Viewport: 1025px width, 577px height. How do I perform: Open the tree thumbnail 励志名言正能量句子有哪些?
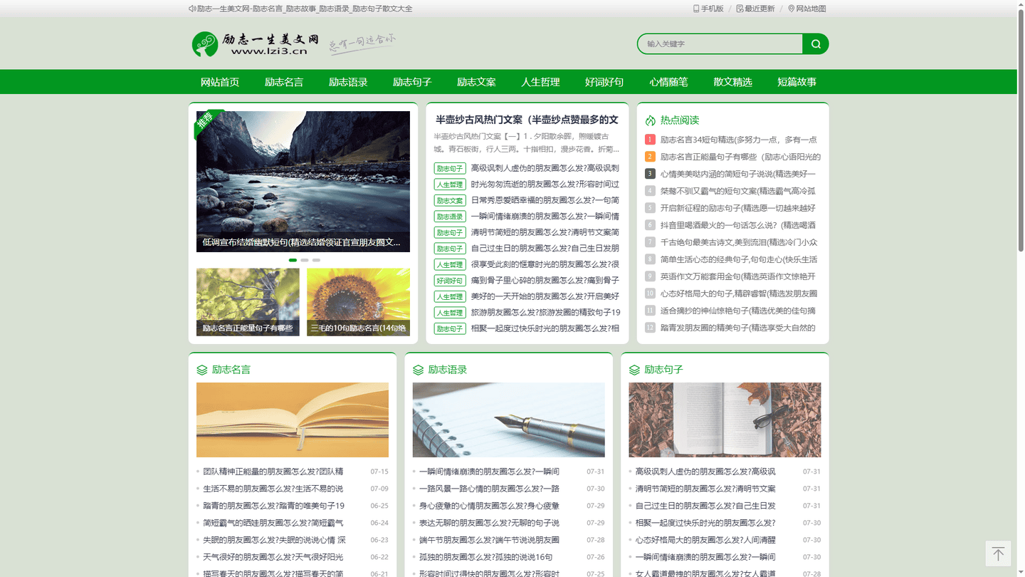coord(248,302)
